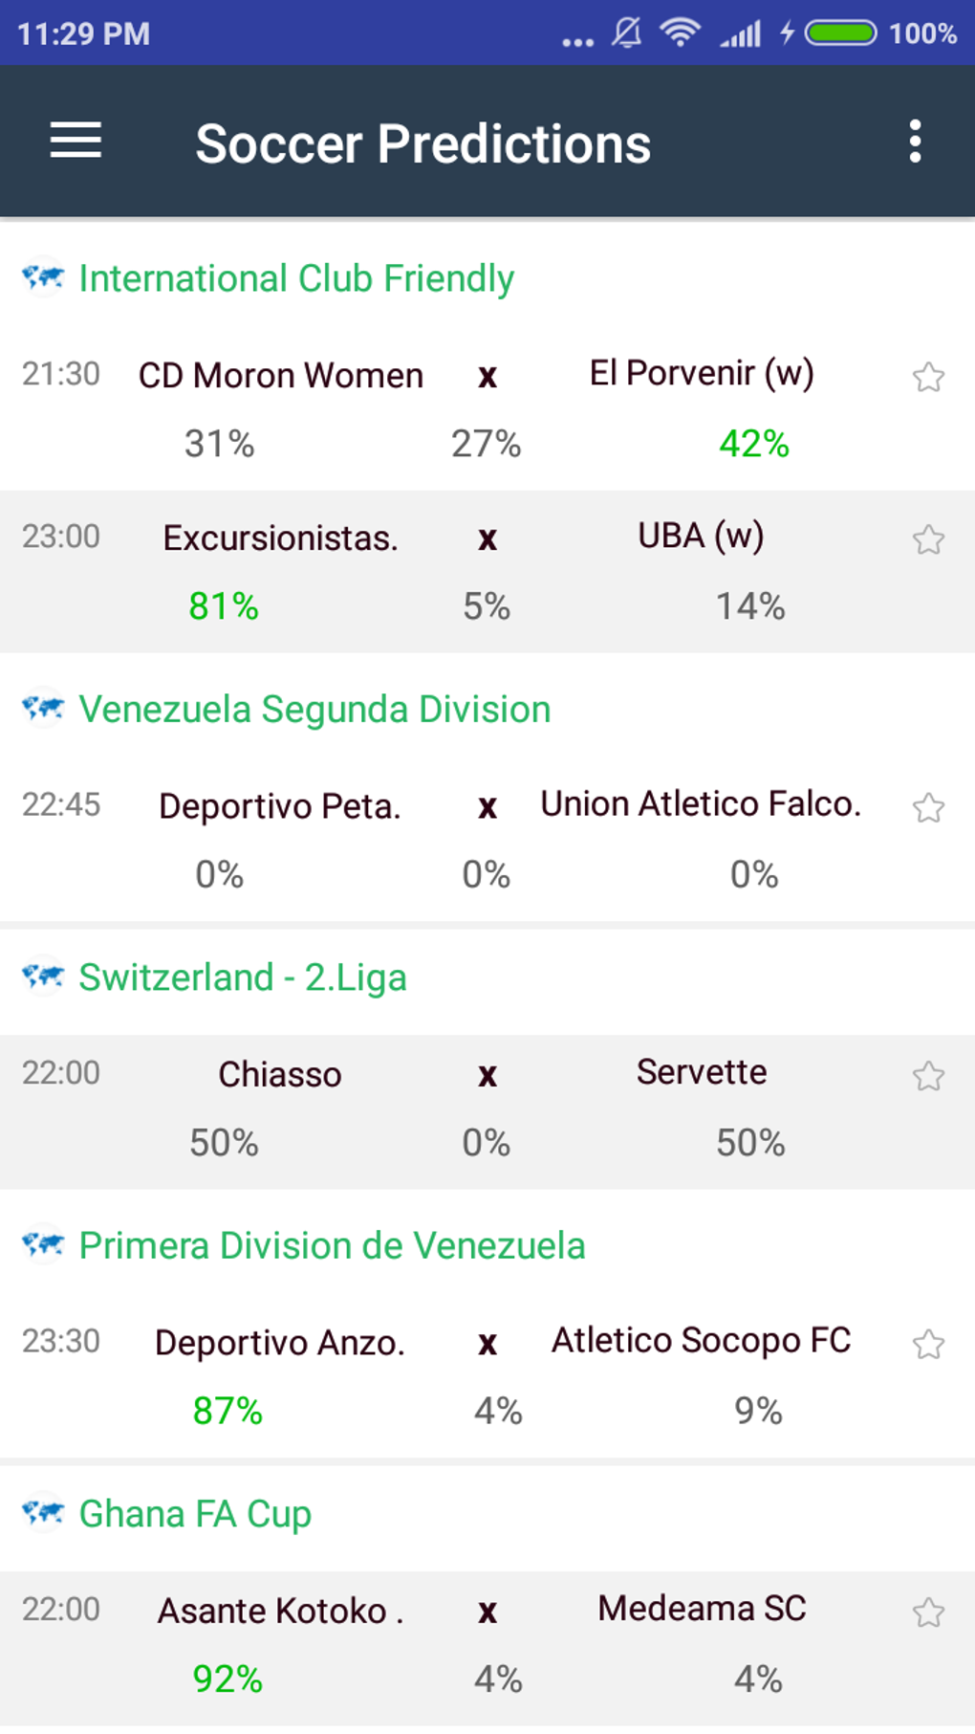The width and height of the screenshot is (975, 1734).
Task: Tap the 92% Asante Kotoko prediction
Action: click(227, 1679)
